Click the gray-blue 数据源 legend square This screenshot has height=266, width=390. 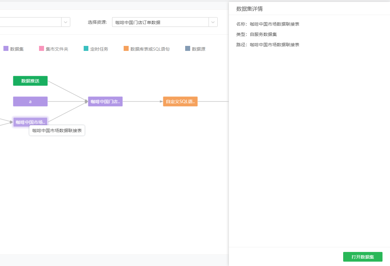(x=188, y=49)
